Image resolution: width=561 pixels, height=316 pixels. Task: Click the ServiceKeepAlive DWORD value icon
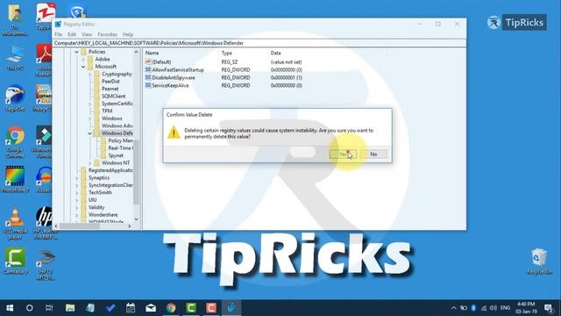[148, 86]
